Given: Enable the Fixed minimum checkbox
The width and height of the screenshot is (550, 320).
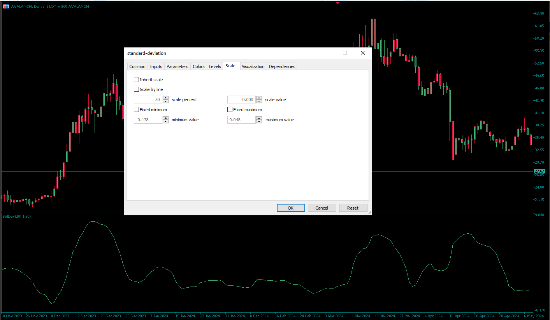Looking at the screenshot, I should tap(136, 110).
